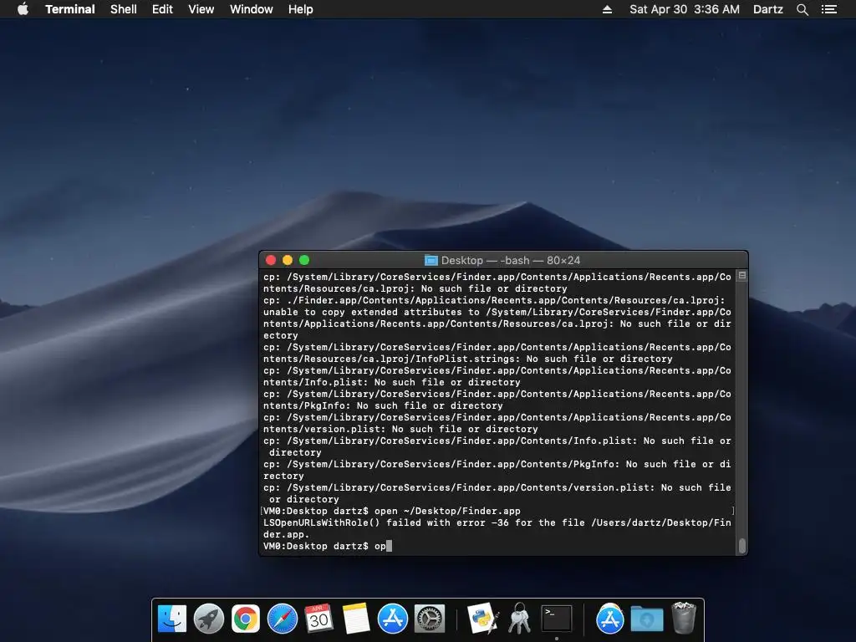Minimize Terminal window with yellow button
Viewport: 856px width, 642px height.
point(288,261)
